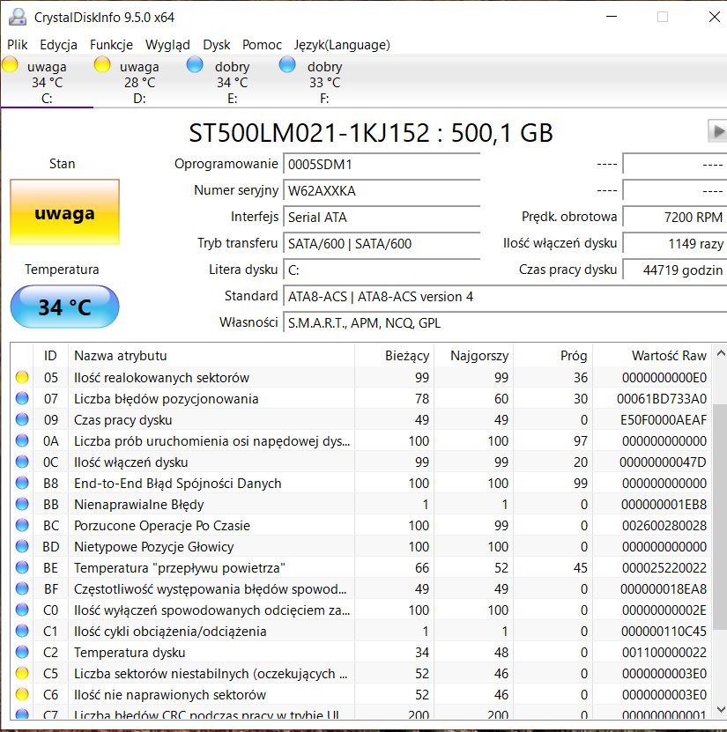Click the Własności S.M.A.R.T. field

click(505, 322)
